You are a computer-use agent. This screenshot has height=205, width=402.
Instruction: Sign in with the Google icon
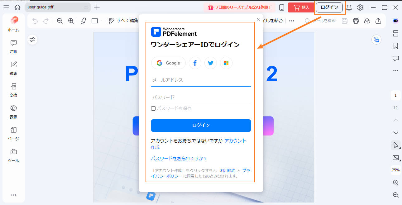coord(168,63)
